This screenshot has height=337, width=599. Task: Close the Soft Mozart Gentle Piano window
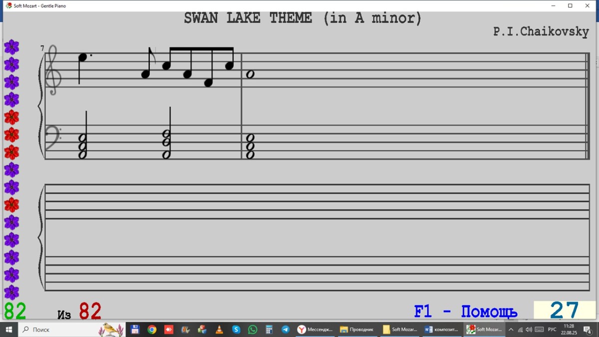point(587,6)
